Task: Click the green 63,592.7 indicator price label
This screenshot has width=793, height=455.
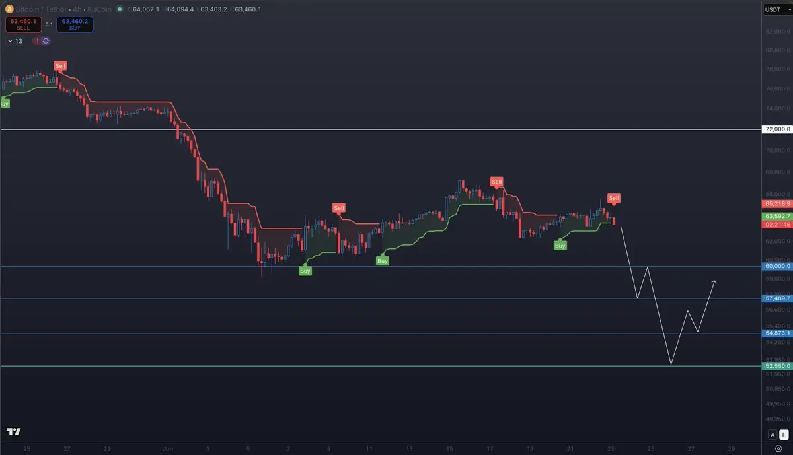Action: pyautogui.click(x=776, y=216)
